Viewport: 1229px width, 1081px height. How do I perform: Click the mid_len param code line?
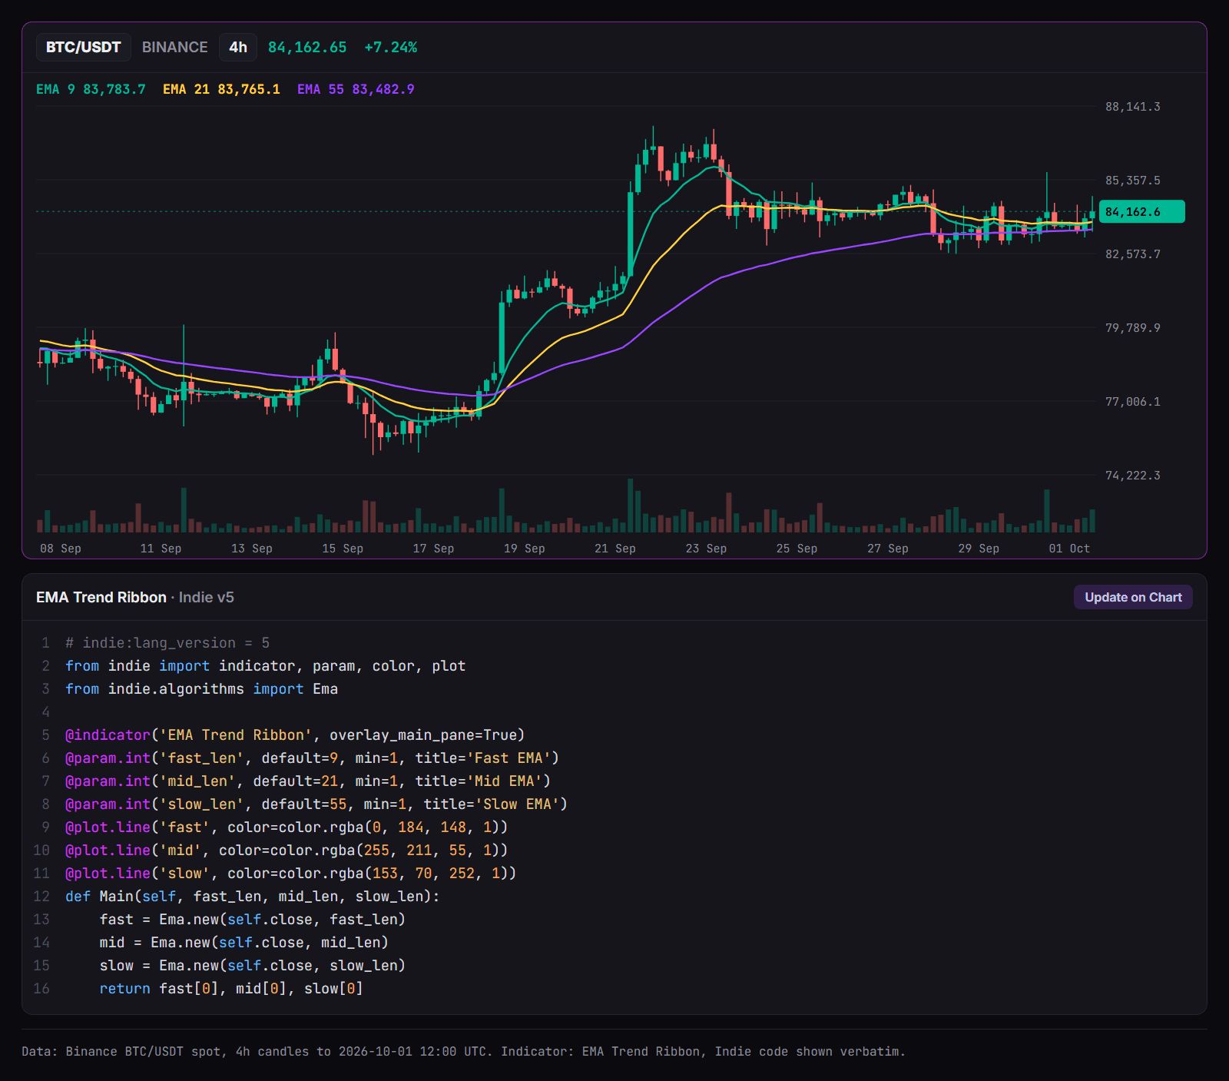tap(308, 781)
